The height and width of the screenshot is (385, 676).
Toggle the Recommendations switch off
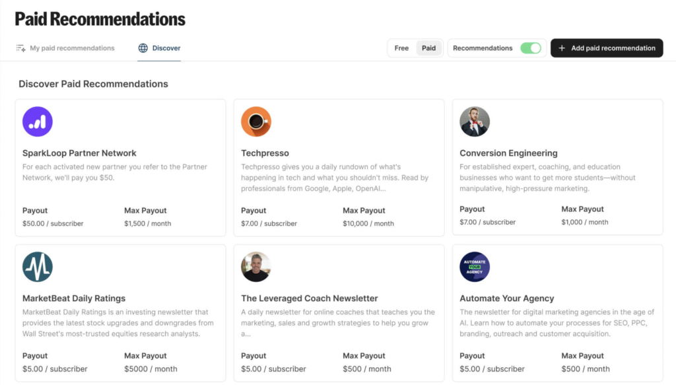point(530,48)
